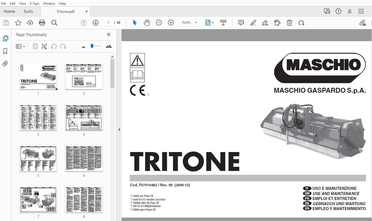Open the find text magnifier tool
Viewport: 372px width, 221px height.
(54, 23)
